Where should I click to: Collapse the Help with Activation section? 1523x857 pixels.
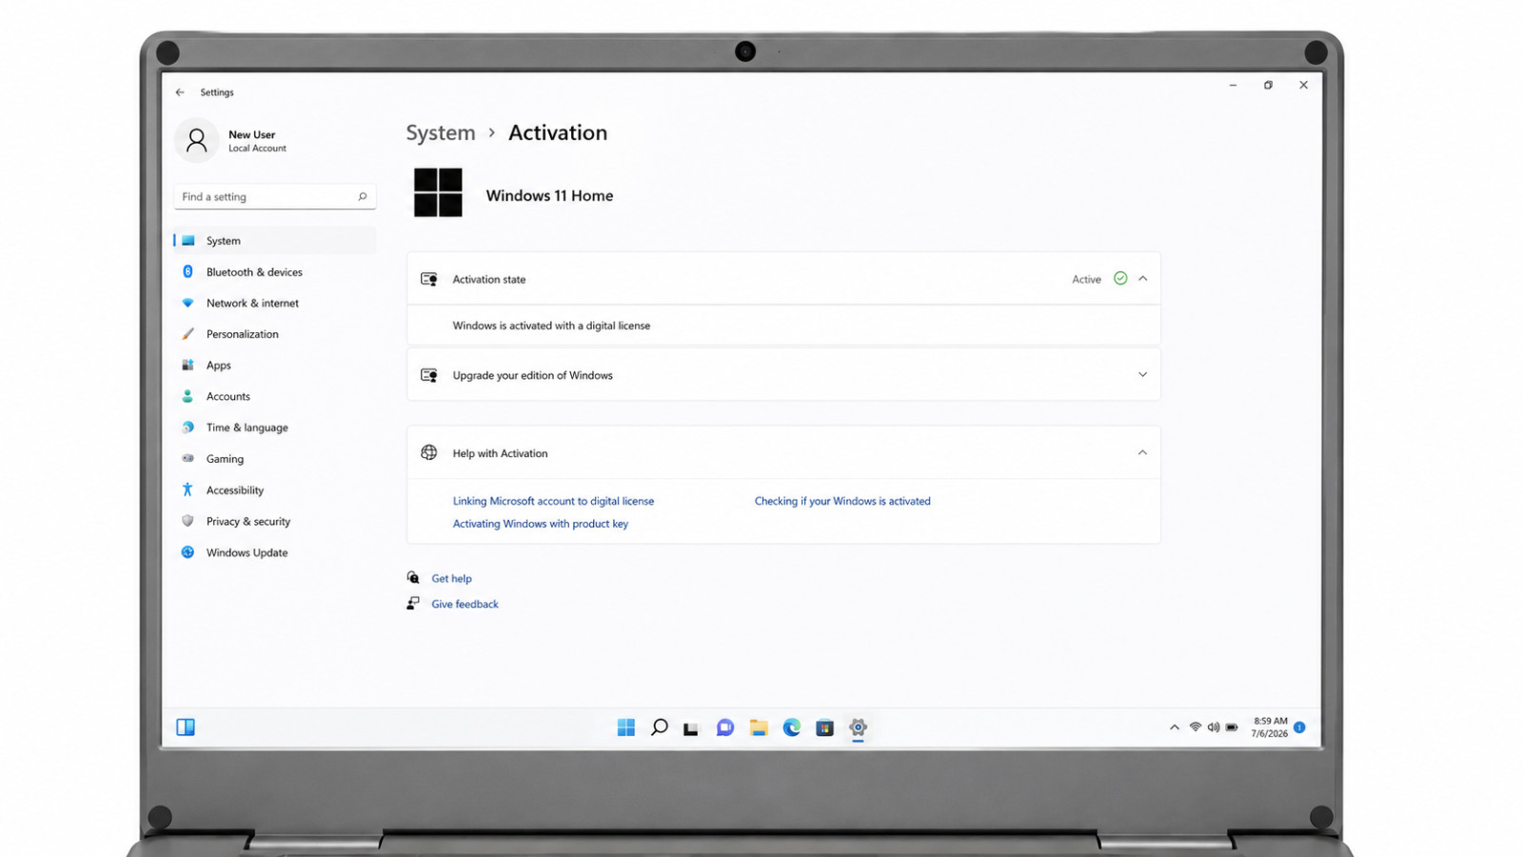click(x=1142, y=453)
